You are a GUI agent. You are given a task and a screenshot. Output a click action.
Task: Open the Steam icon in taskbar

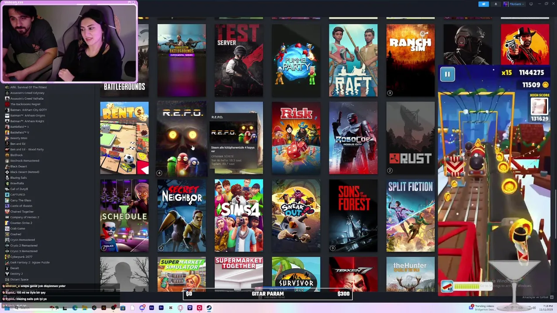[x=209, y=308]
